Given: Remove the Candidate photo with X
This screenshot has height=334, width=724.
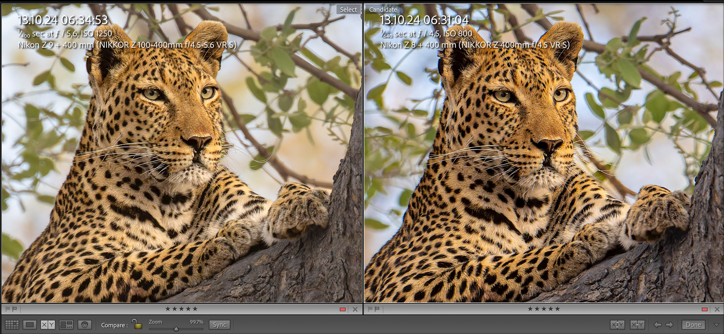Looking at the screenshot, I should (717, 309).
